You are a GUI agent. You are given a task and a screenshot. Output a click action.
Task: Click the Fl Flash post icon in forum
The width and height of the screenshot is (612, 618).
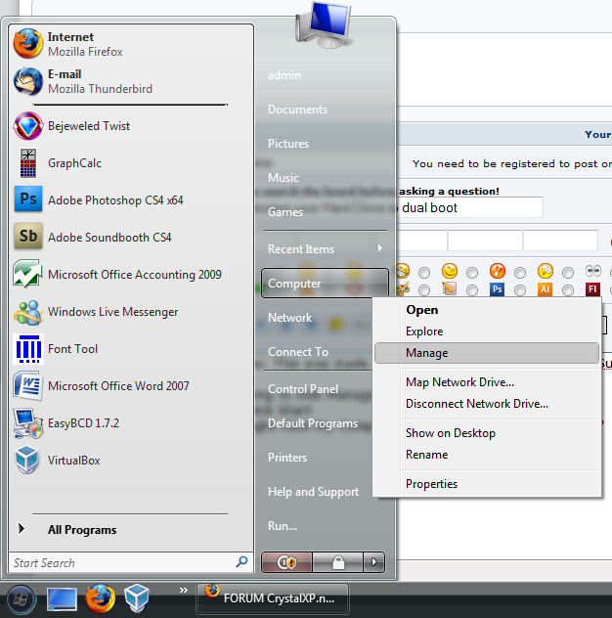pyautogui.click(x=592, y=289)
